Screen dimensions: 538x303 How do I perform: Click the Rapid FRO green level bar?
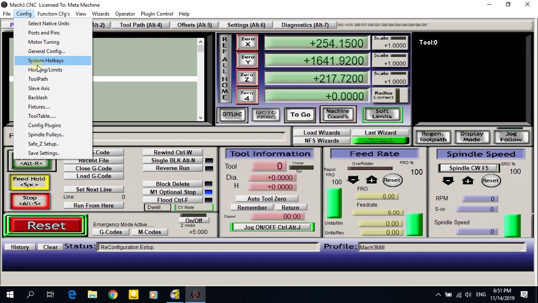tap(335, 202)
